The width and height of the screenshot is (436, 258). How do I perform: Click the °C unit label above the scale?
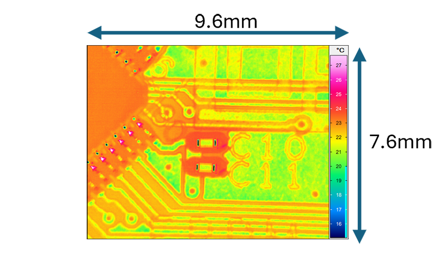(338, 50)
